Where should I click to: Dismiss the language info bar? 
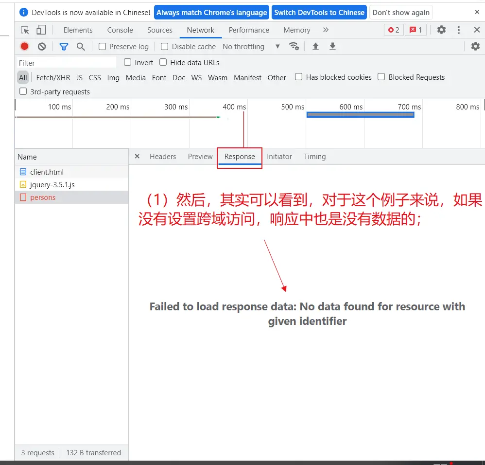(477, 12)
